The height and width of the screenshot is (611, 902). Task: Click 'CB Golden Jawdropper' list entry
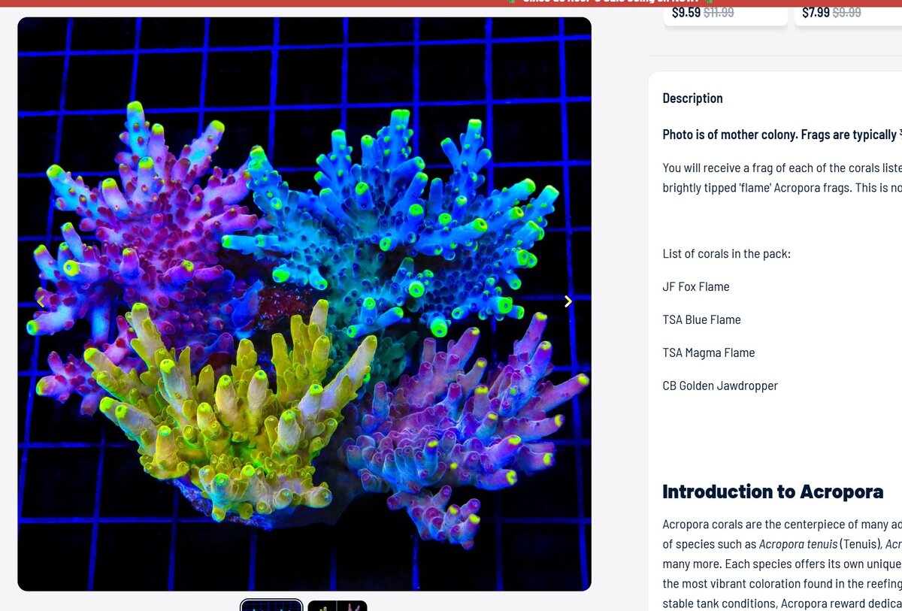720,386
